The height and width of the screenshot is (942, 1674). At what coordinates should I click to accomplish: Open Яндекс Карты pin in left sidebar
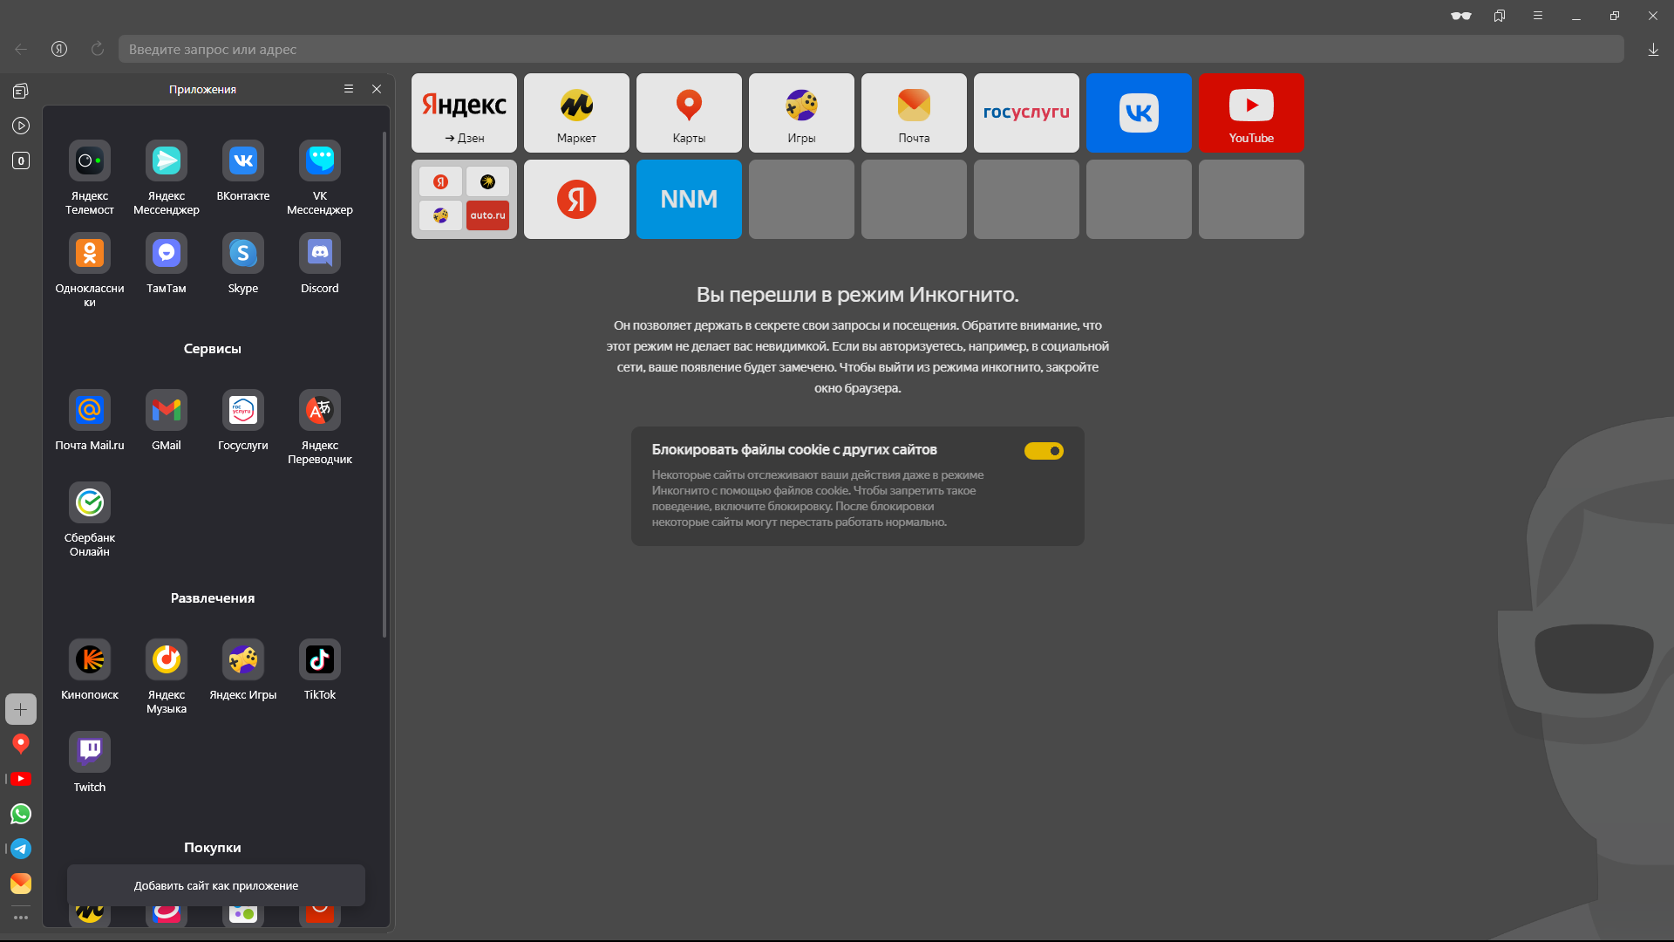pyautogui.click(x=21, y=744)
